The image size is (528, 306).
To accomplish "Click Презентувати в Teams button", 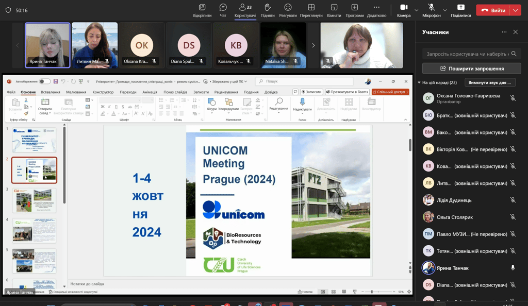I will click(x=347, y=92).
